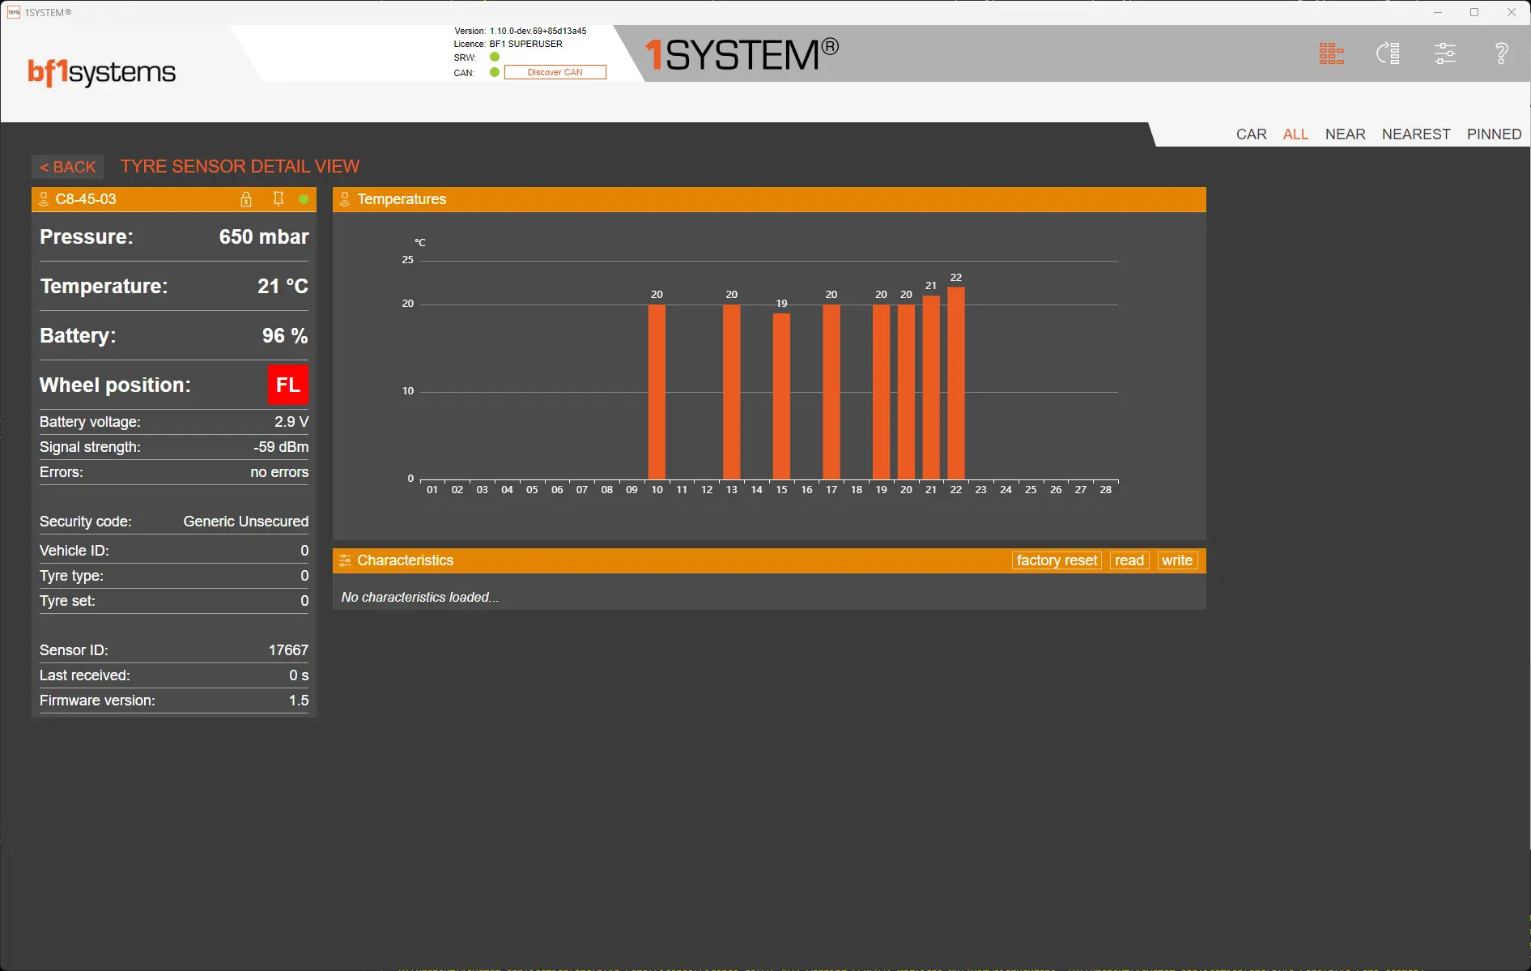The image size is (1531, 971).
Task: Select the NEAR filter tab
Action: [x=1345, y=134]
